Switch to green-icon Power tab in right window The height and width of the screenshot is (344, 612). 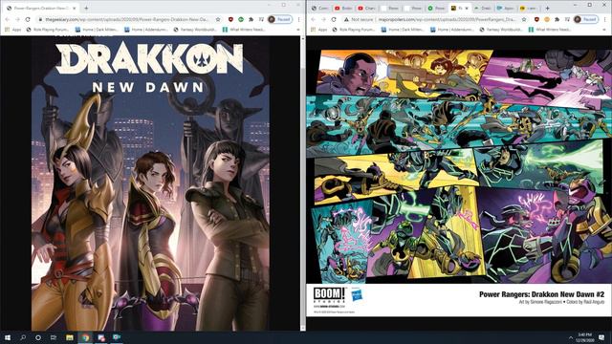click(436, 8)
